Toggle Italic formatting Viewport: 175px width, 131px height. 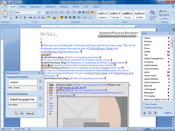point(21,17)
